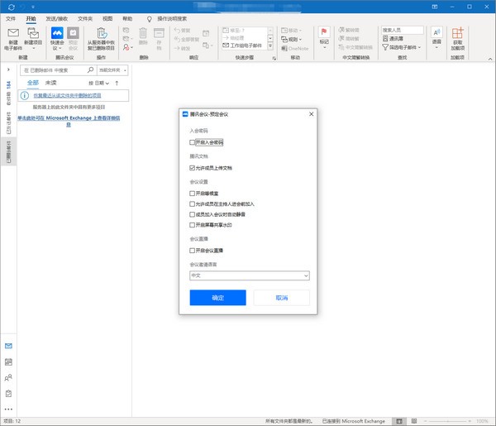Click the blue 确定 button

point(217,297)
